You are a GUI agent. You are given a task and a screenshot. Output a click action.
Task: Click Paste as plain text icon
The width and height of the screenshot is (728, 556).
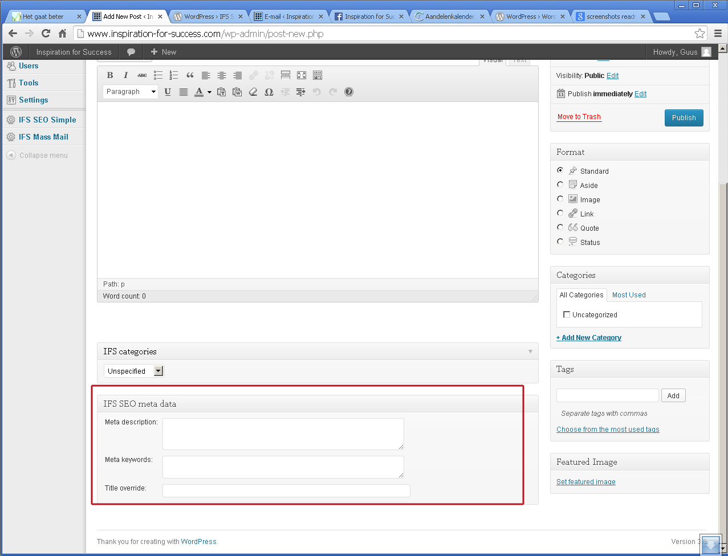pyautogui.click(x=221, y=92)
